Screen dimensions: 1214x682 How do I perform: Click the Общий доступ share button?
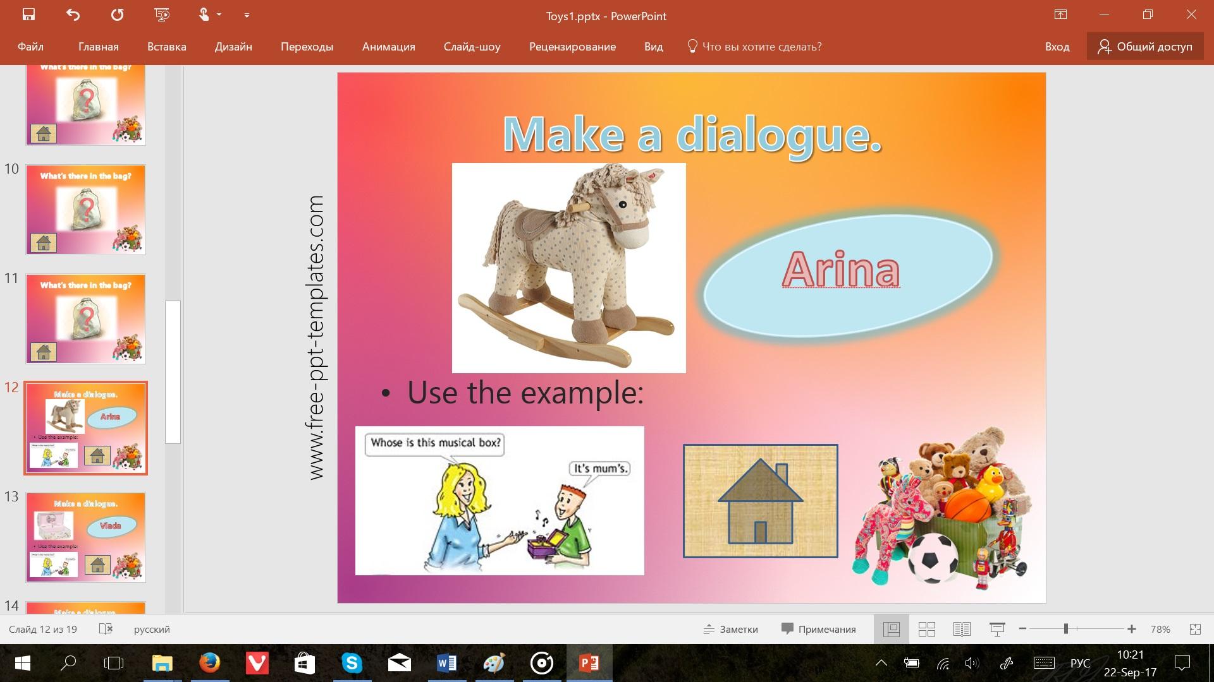(1145, 47)
